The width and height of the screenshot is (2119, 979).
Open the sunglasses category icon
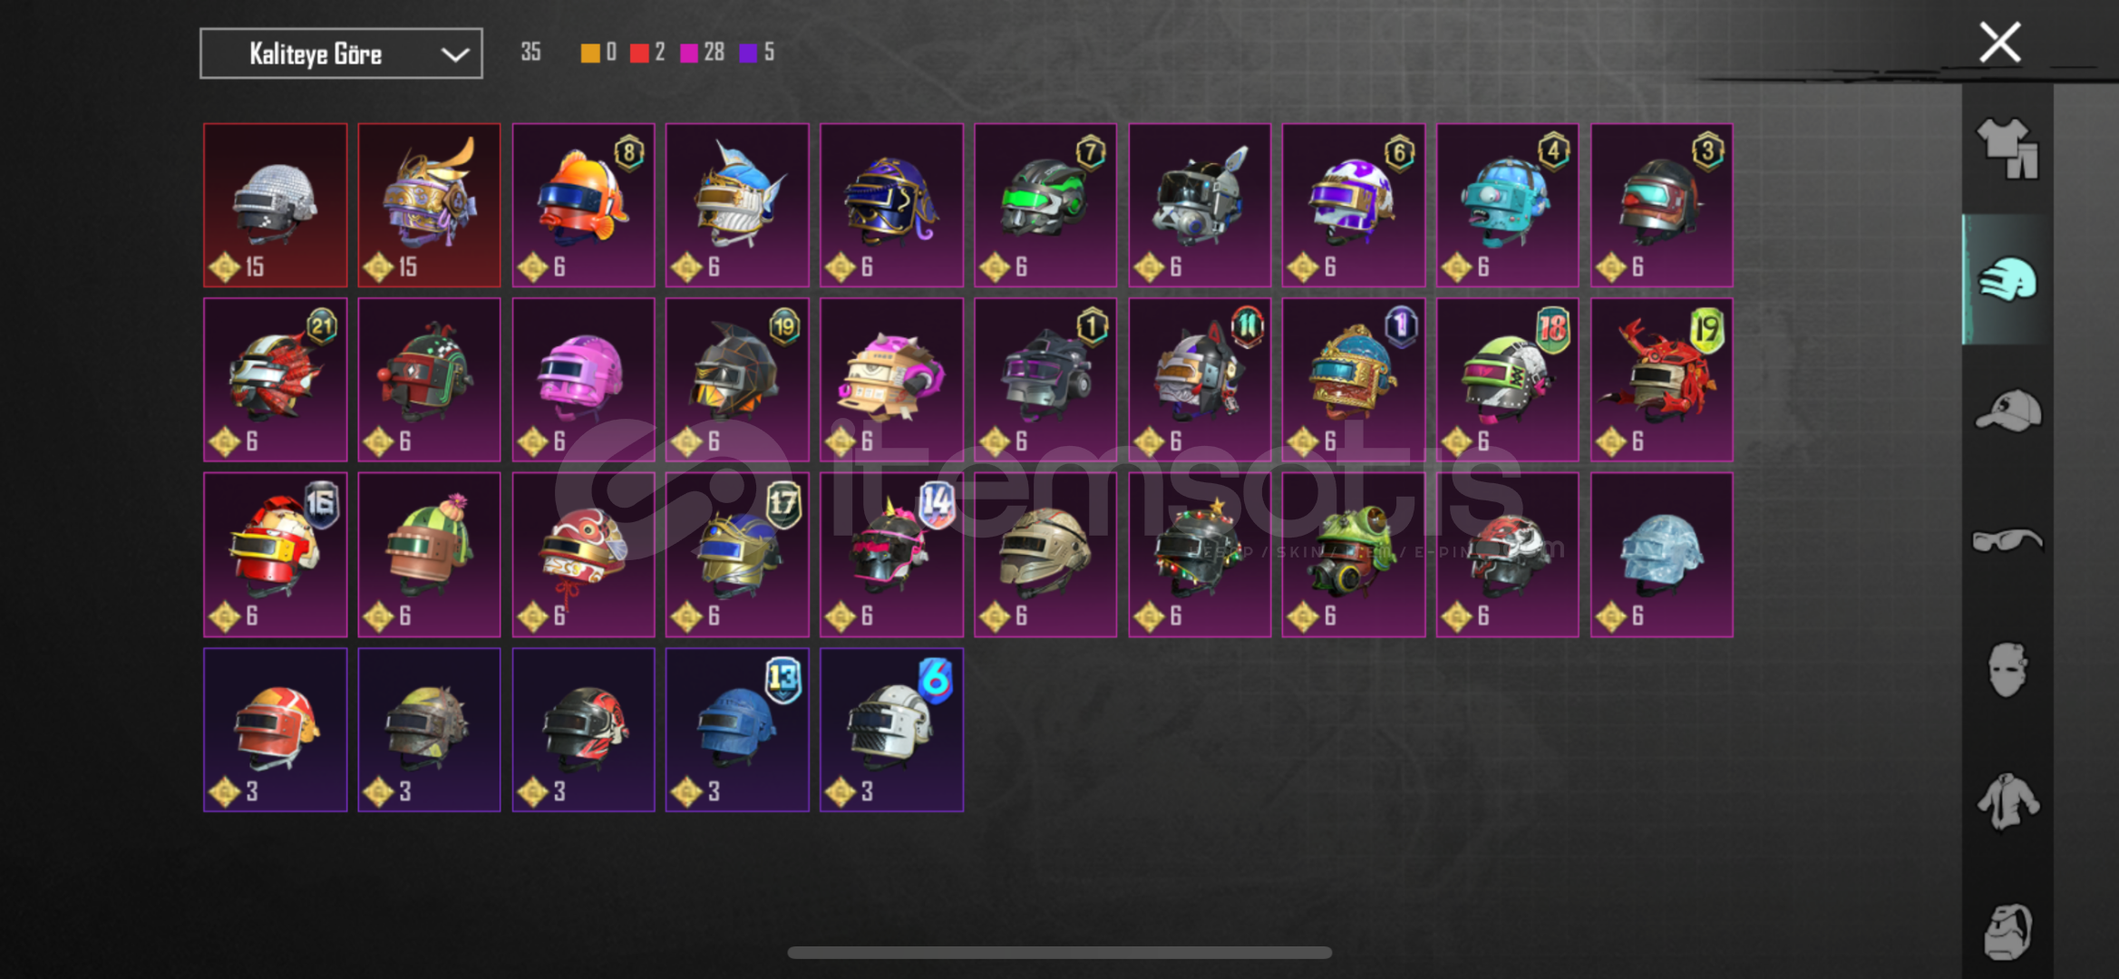[x=2007, y=540]
